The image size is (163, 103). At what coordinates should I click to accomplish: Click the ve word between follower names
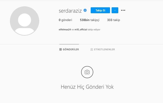click(73, 30)
